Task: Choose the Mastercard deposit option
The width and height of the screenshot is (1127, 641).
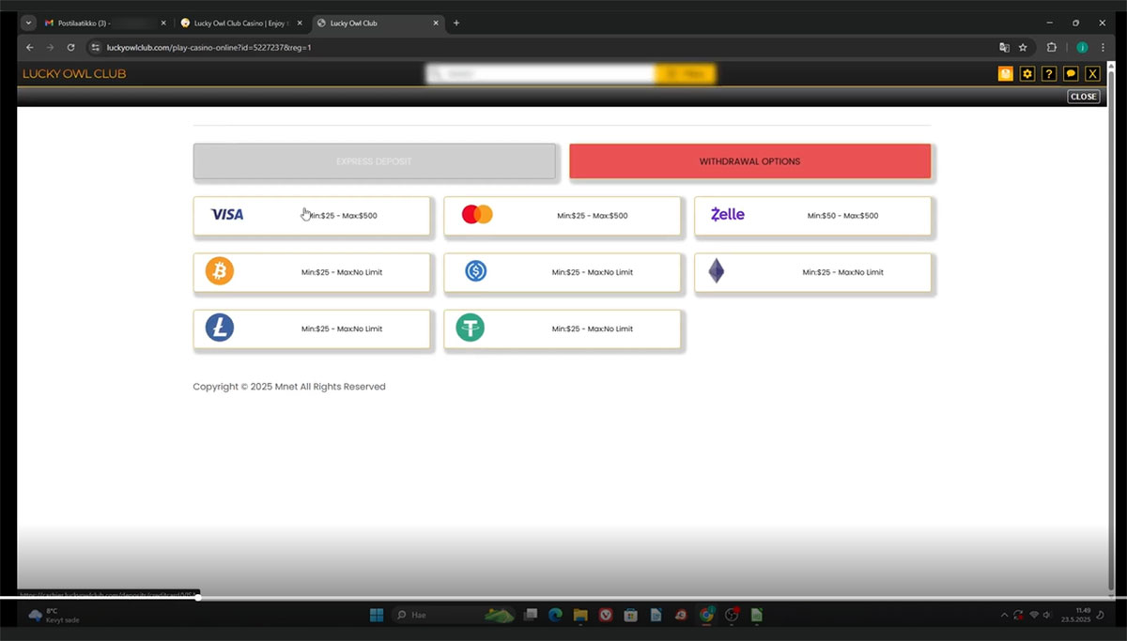Action: (x=563, y=216)
